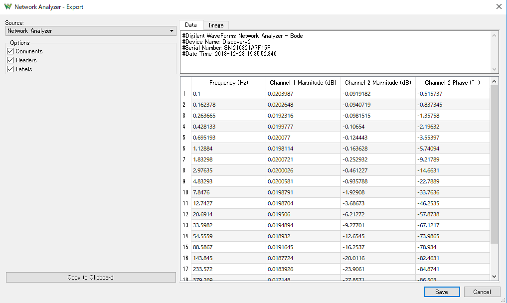507x303 pixels.
Task: Select the Channel 1 Magnitude (dB) column header
Action: click(x=303, y=83)
